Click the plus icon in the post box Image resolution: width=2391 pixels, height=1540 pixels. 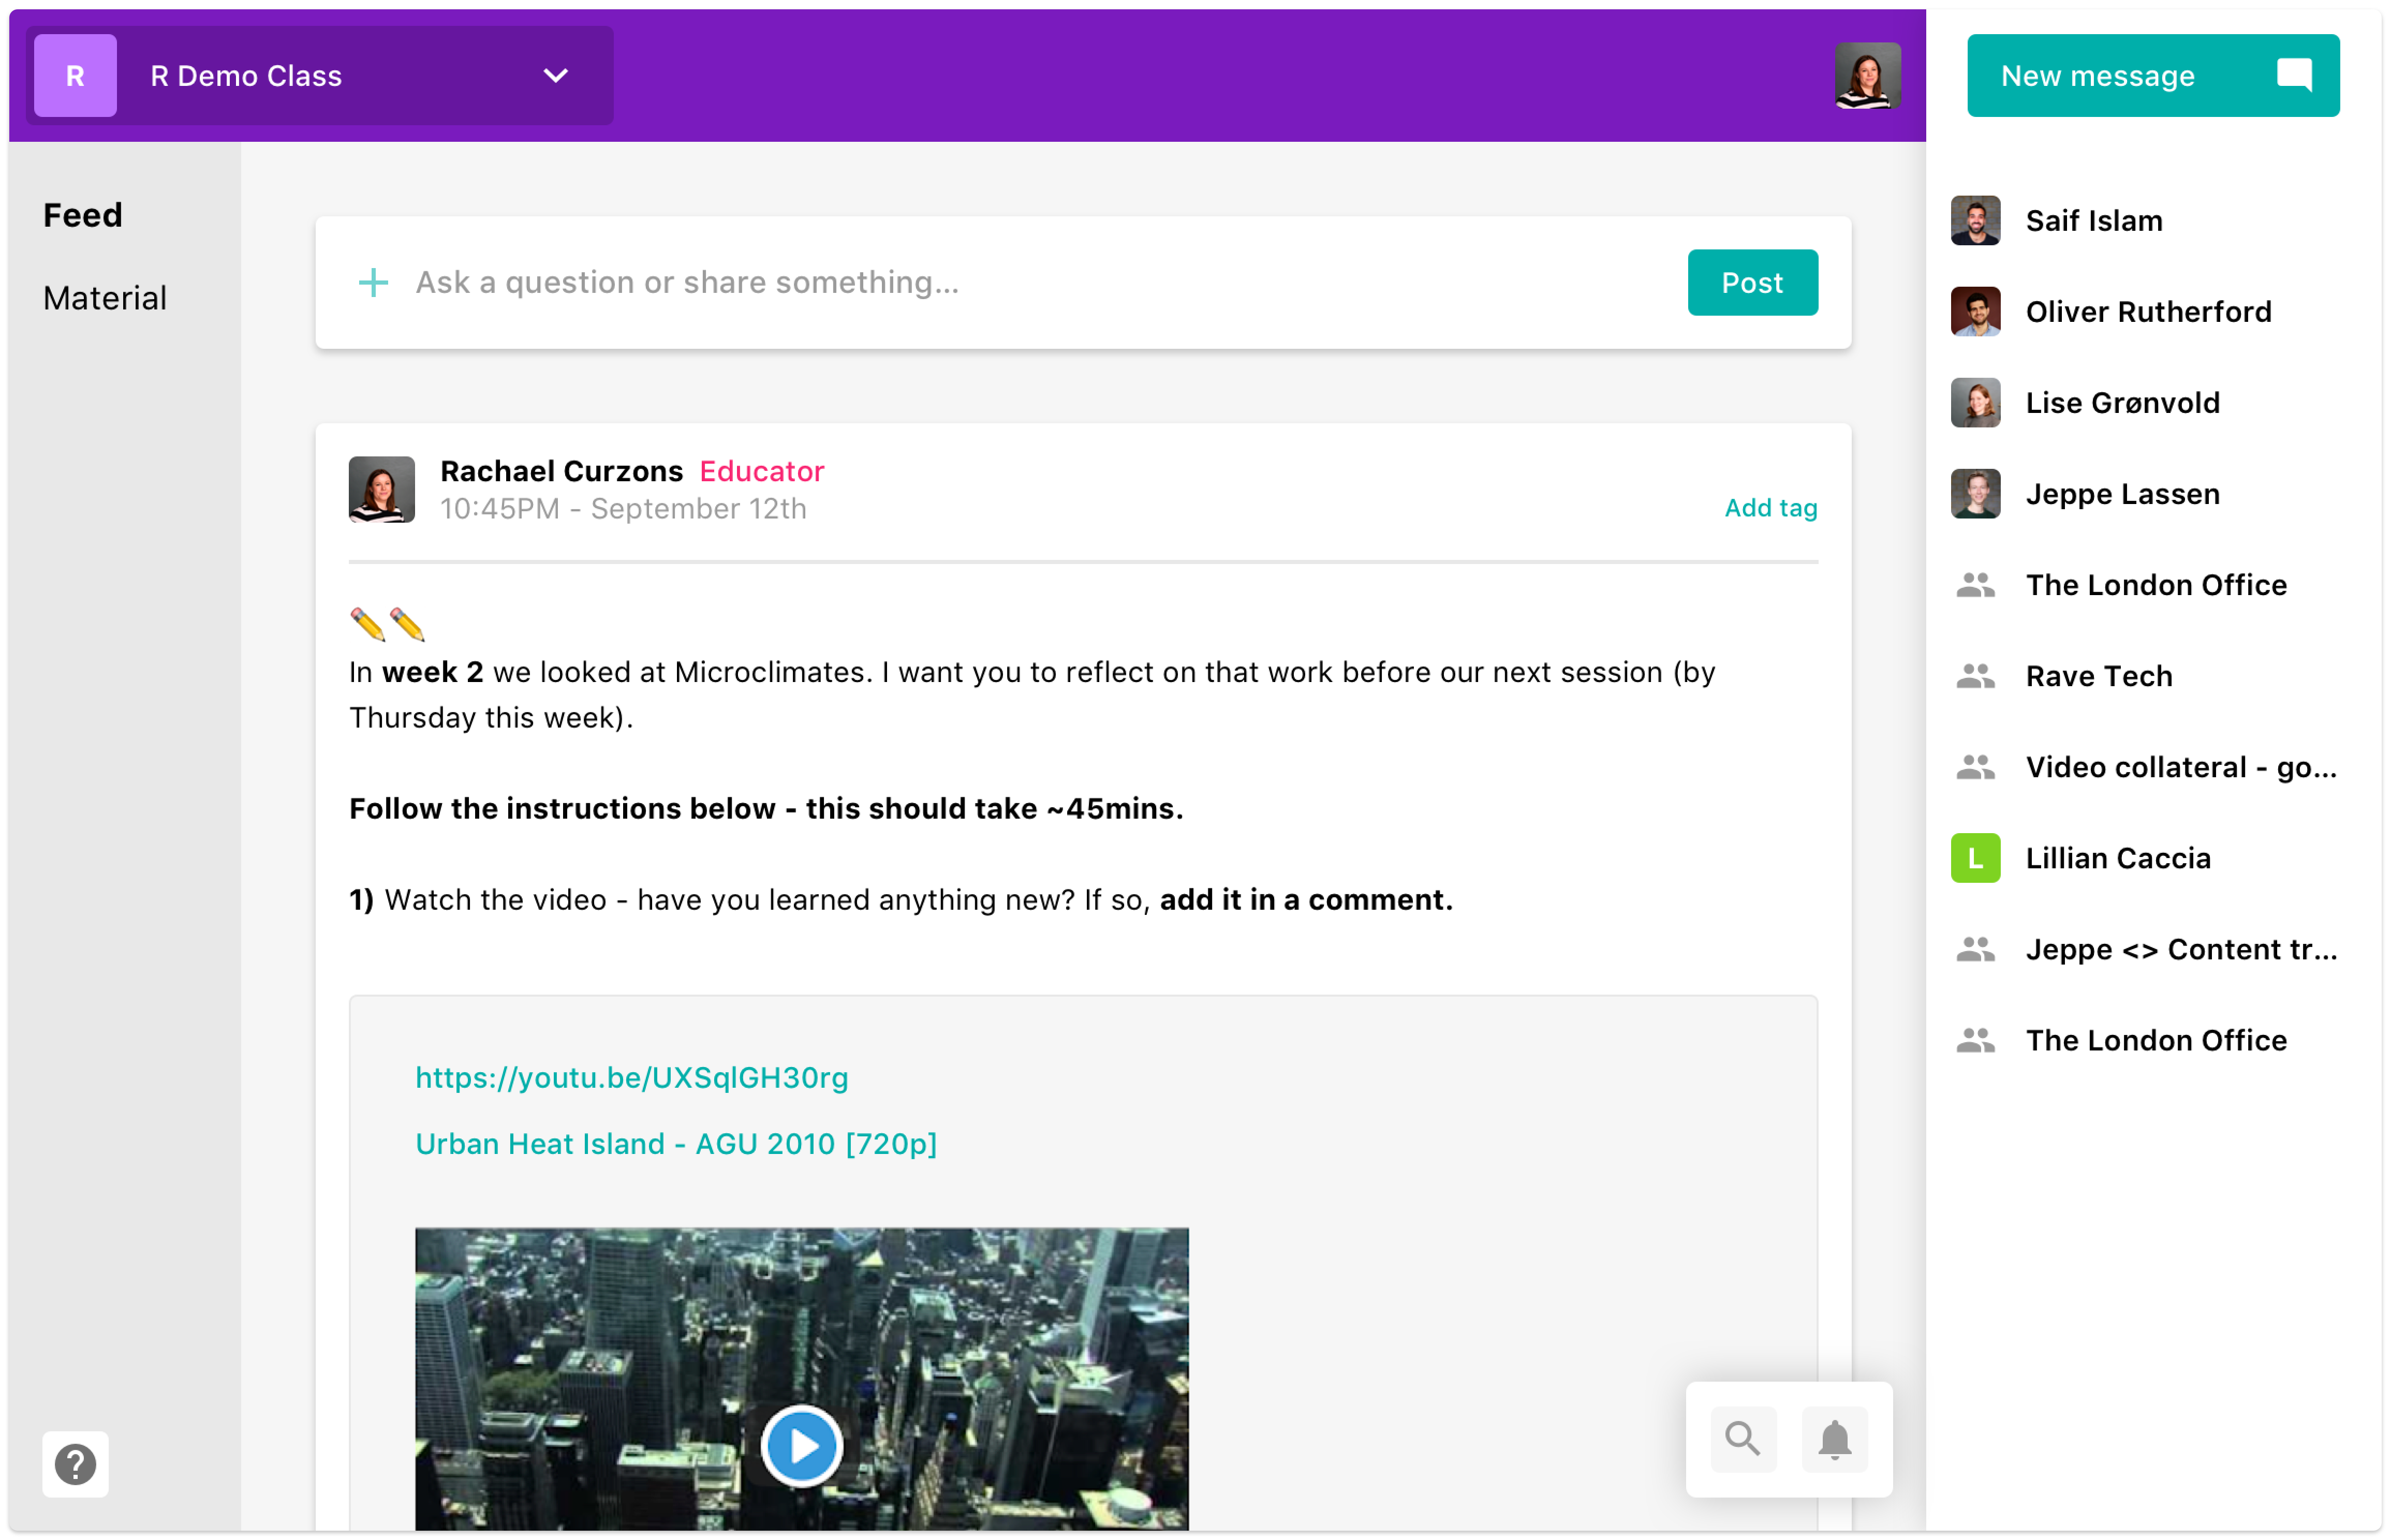373,283
